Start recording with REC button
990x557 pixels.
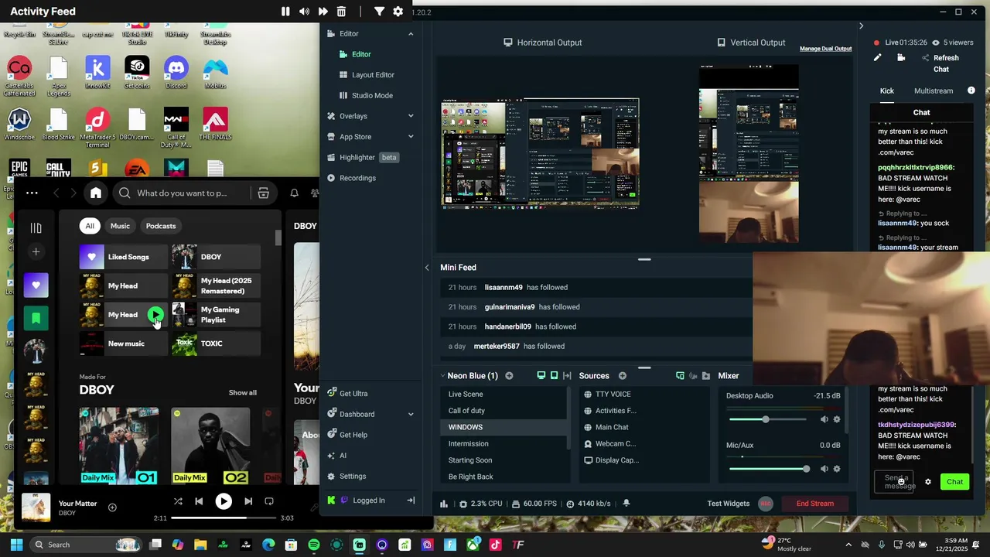(x=766, y=504)
